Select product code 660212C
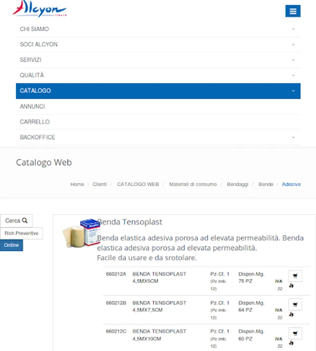 (x=116, y=331)
